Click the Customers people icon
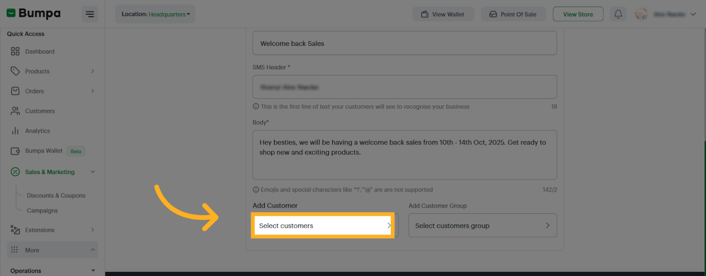The width and height of the screenshot is (706, 276). coord(15,111)
